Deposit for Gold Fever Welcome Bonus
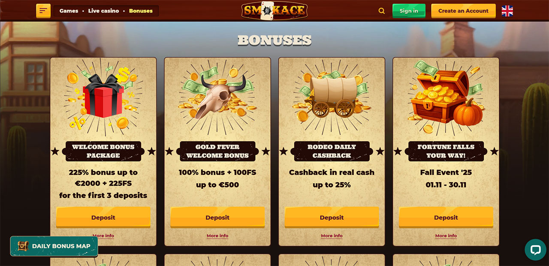The height and width of the screenshot is (266, 549). [x=217, y=217]
